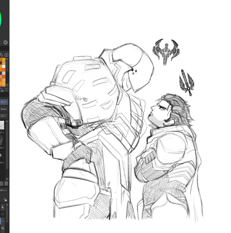Click the download-arrow icon in tool property panel
The height and width of the screenshot is (233, 231).
click(2, 207)
